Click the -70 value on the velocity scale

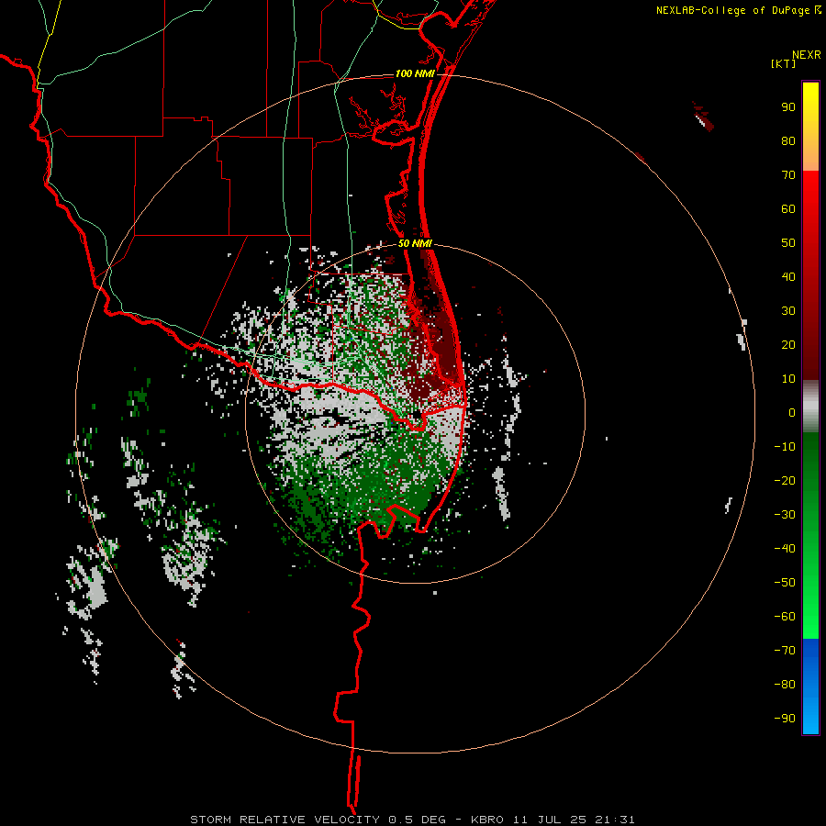(785, 651)
